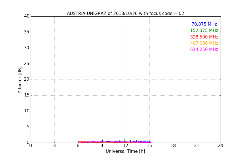Click the y-axis tick value 10
This screenshot has width=245, height=163.
point(27,111)
